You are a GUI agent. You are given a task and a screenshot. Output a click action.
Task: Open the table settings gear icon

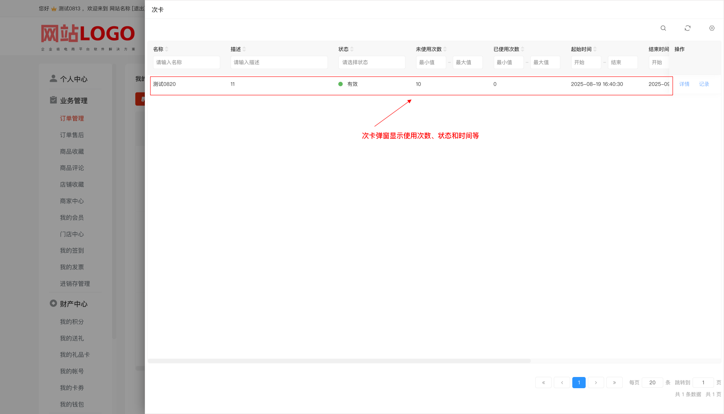[x=712, y=28]
